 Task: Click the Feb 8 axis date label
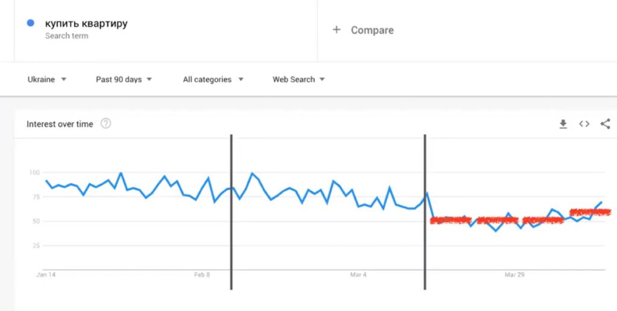202,275
